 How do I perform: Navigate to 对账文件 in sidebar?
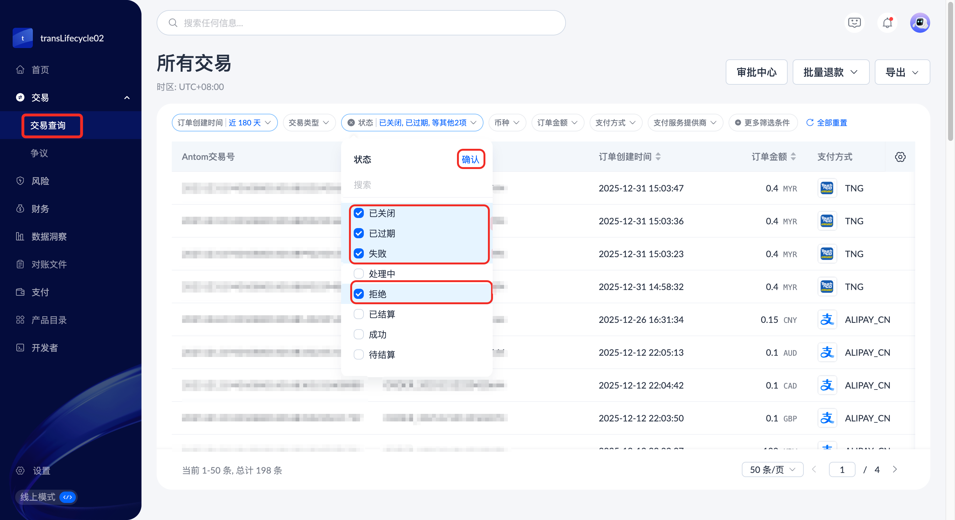pyautogui.click(x=49, y=264)
